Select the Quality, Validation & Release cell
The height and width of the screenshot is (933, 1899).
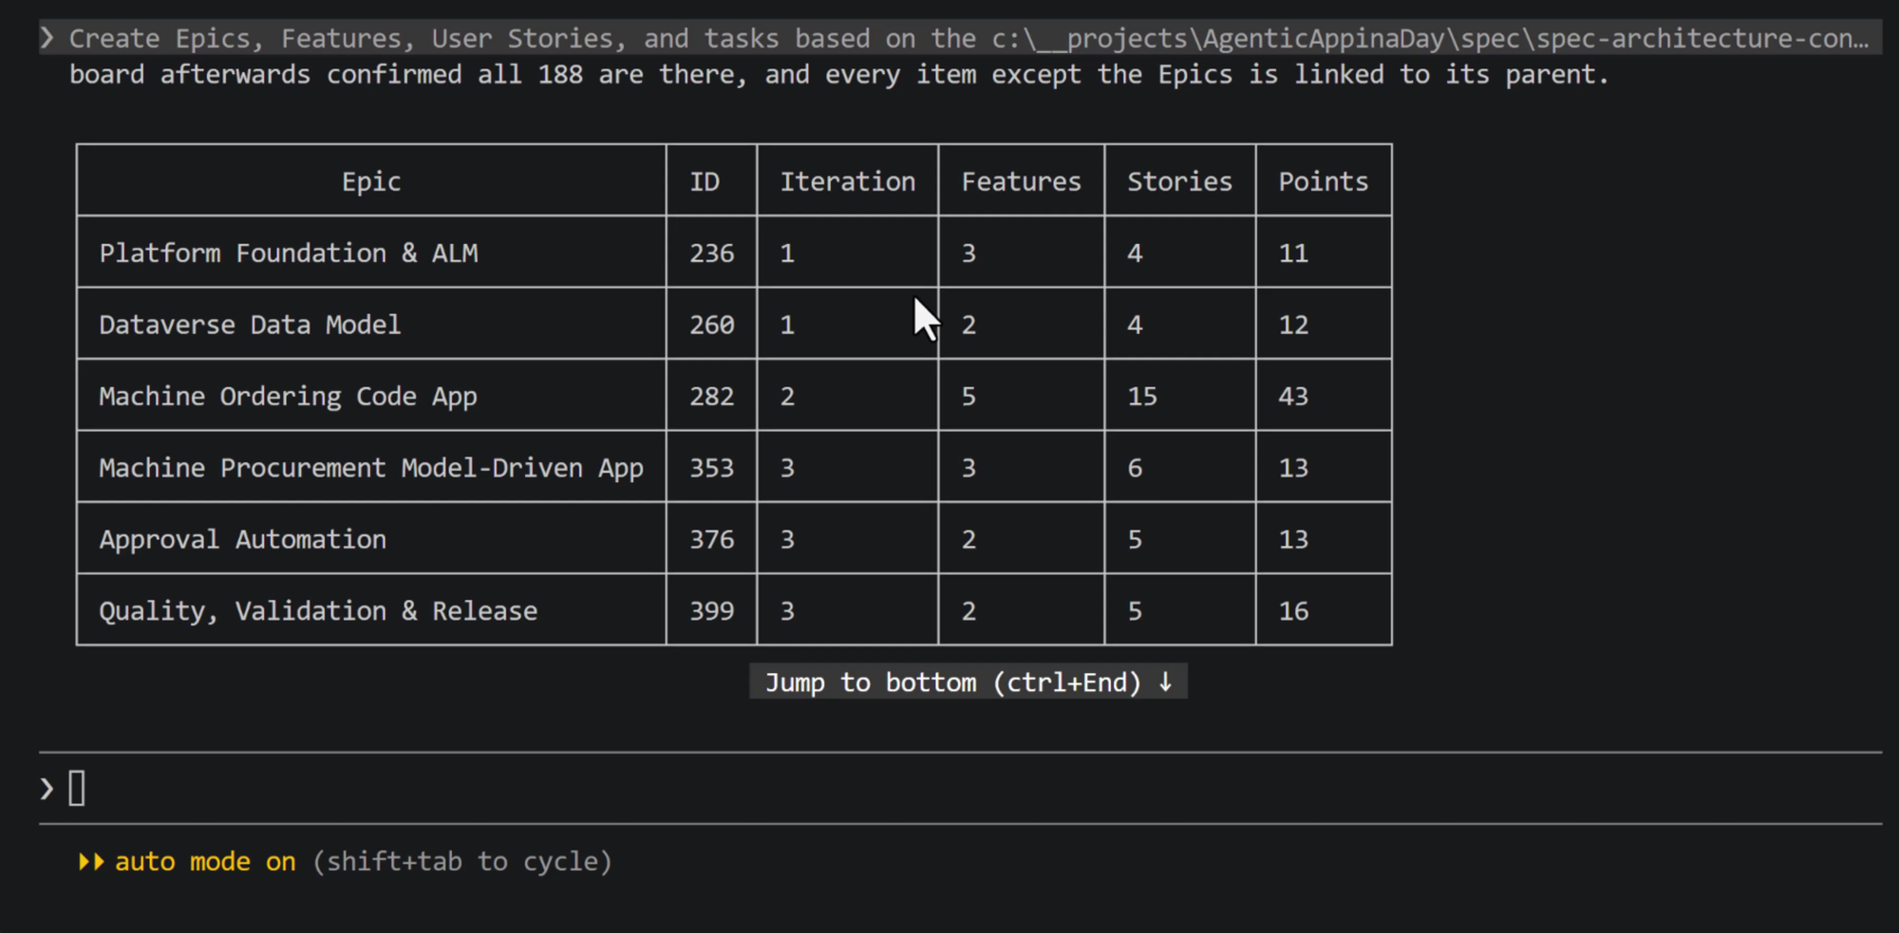point(371,610)
